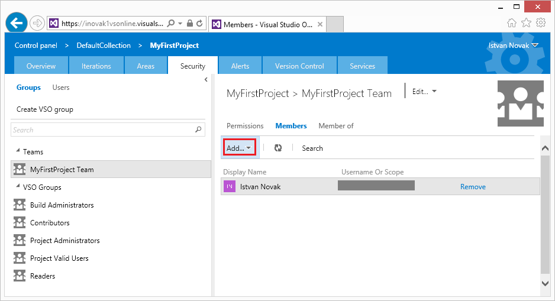Screen dimensions: 555x301
Task: Switch to the Areas tab
Action: [x=146, y=66]
